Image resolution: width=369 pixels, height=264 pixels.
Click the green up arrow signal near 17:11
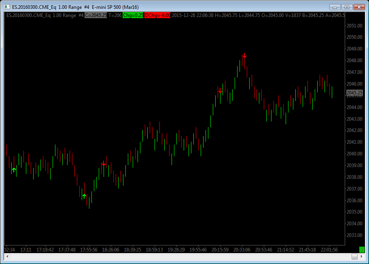pos(14,170)
